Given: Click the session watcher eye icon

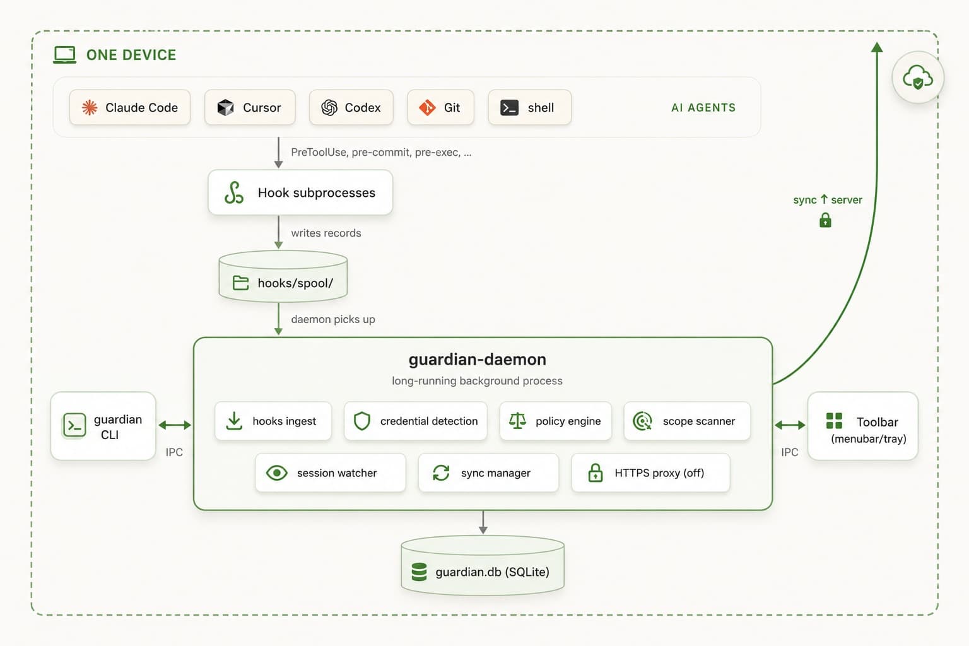Looking at the screenshot, I should 277,473.
